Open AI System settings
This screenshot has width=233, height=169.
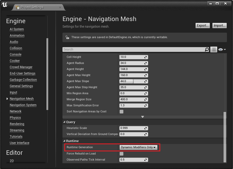click(x=17, y=29)
